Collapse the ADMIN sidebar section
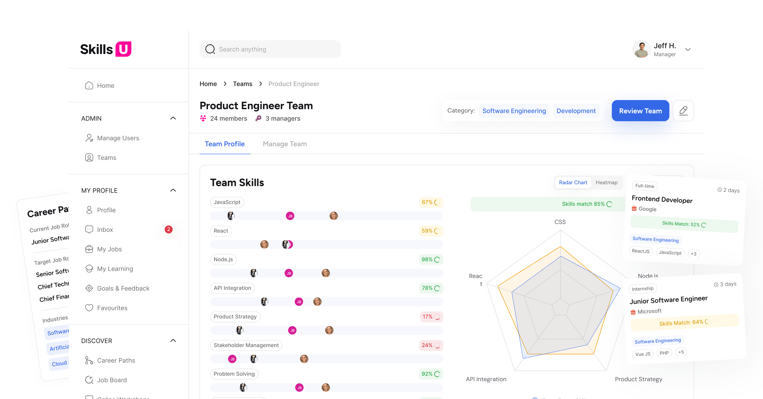This screenshot has height=399, width=763. tap(173, 118)
